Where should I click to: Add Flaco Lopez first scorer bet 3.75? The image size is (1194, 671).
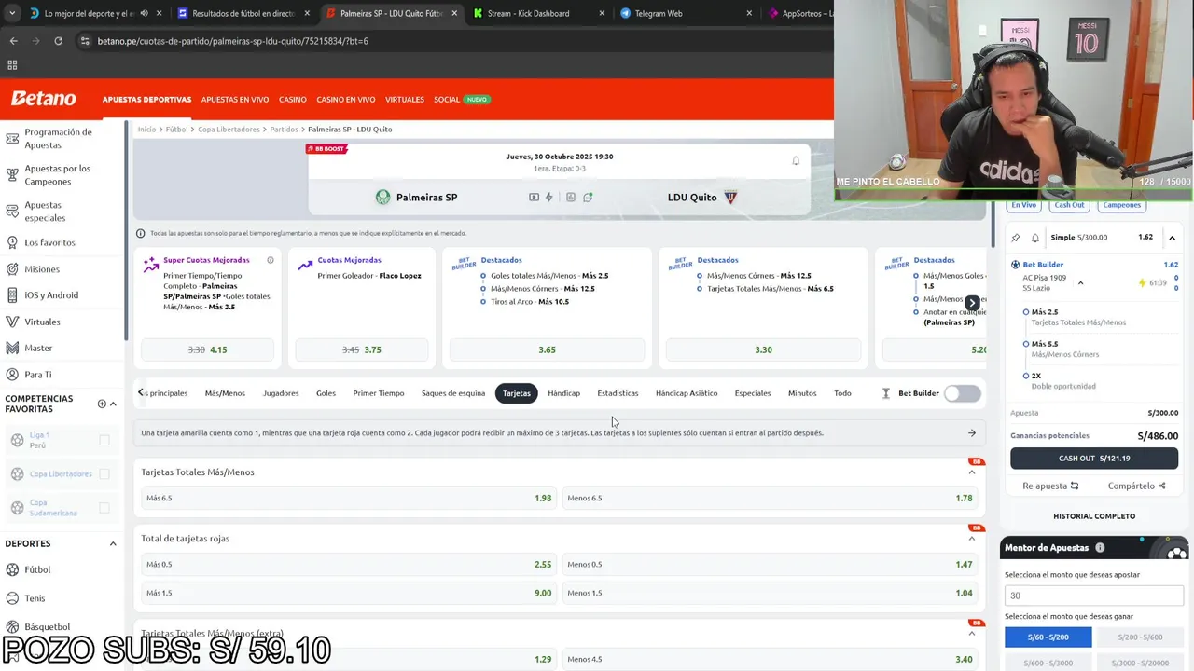[362, 350]
